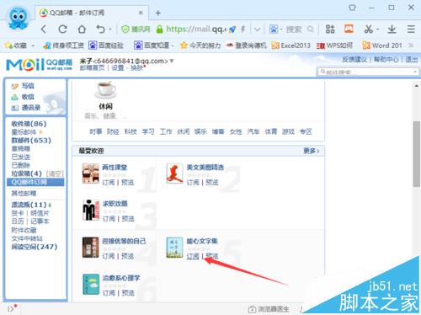Image resolution: width=421 pixels, height=315 pixels.
Task: Click the rocket speed-up icon in address bar
Action: pos(232,29)
